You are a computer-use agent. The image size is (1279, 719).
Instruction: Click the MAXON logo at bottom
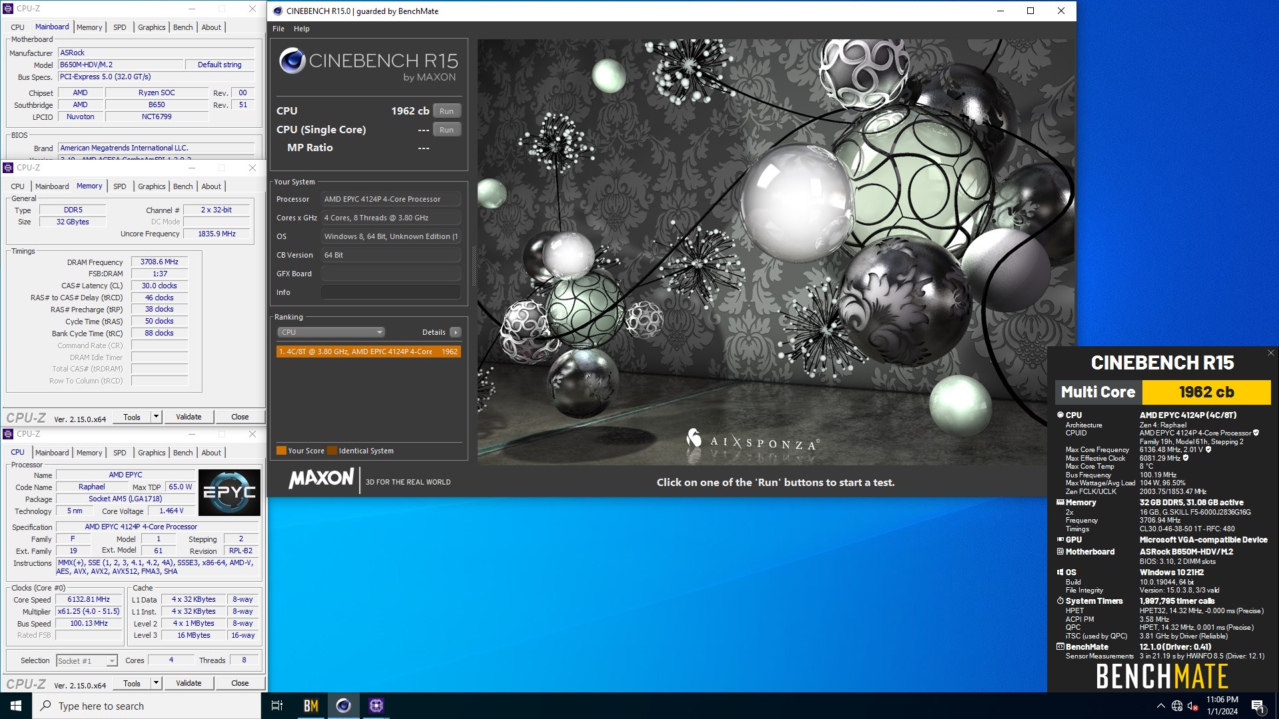[321, 478]
